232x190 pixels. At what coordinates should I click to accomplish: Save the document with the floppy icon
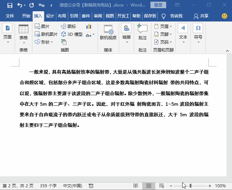(x=10, y=5)
